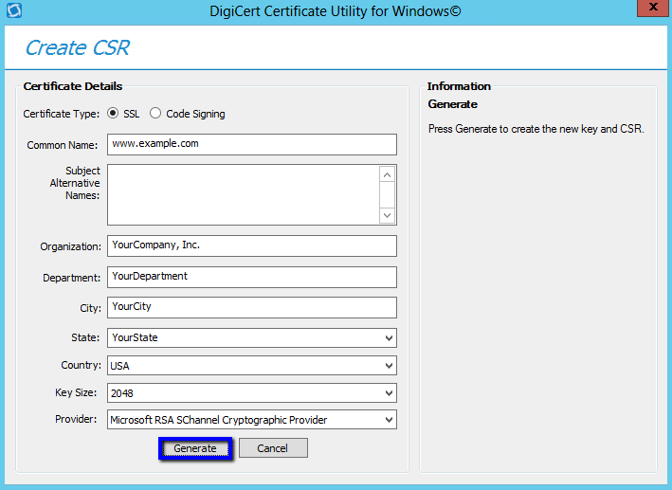Screen dimensions: 672x490
Task: Click the Subject Alternative Names text area
Action: click(244, 194)
